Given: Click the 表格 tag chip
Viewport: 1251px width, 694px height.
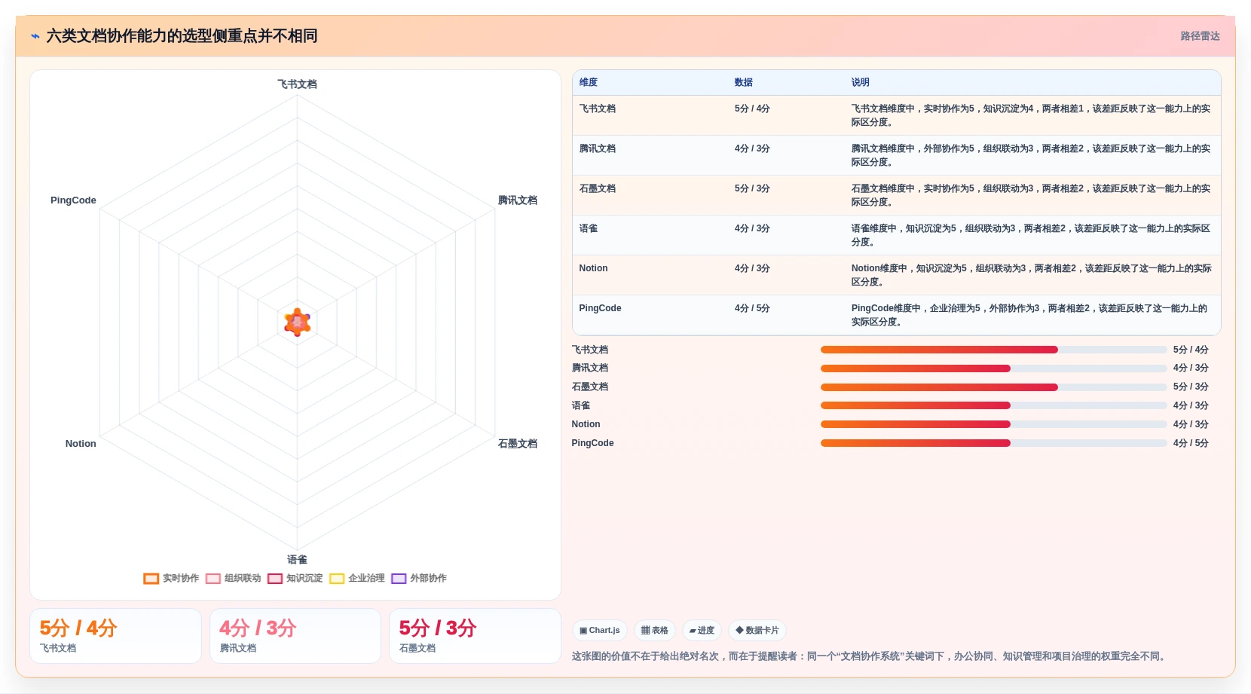Looking at the screenshot, I should 655,630.
